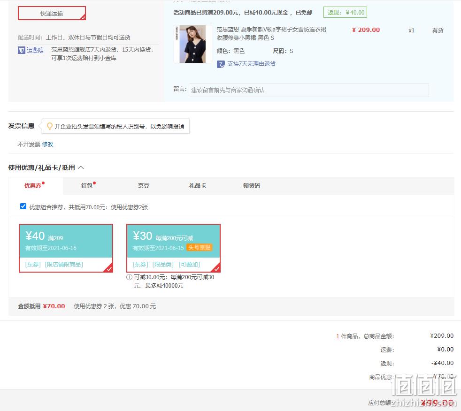
Task: Click the ¥209.00 product price
Action: [366, 30]
